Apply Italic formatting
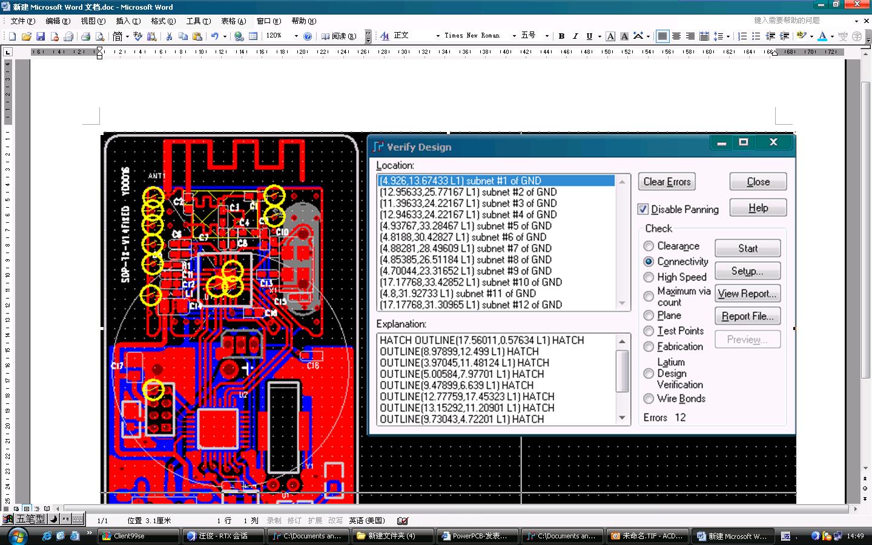 pos(575,36)
